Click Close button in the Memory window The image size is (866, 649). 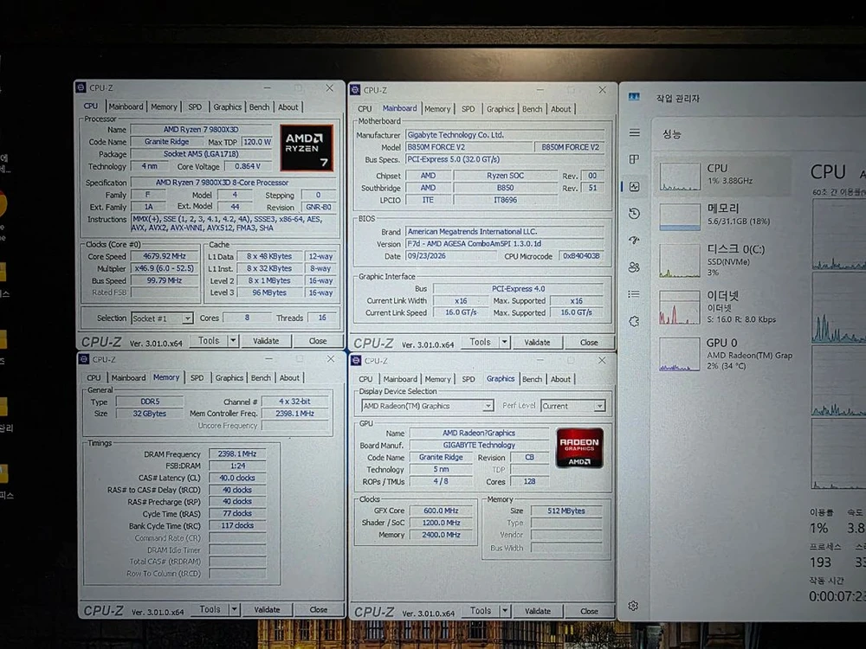click(318, 610)
